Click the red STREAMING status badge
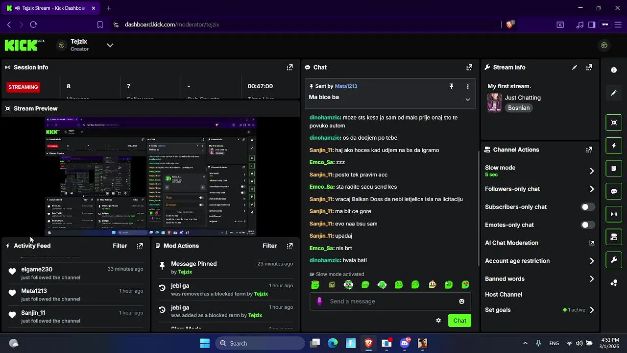This screenshot has height=353, width=627. point(23,87)
